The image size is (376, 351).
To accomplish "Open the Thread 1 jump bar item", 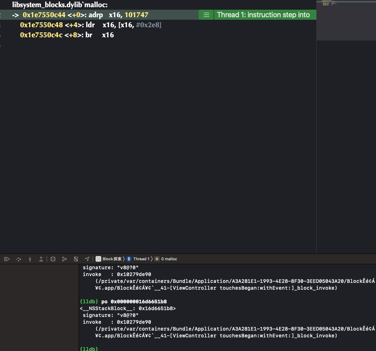I will (x=138, y=259).
